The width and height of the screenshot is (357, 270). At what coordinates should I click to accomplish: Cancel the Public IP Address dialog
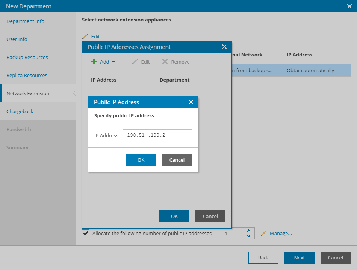[x=177, y=160]
